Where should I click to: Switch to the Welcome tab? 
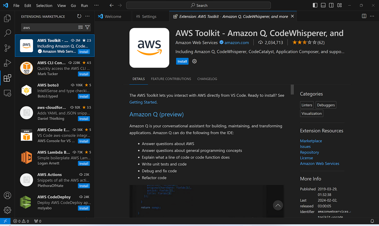tap(113, 16)
